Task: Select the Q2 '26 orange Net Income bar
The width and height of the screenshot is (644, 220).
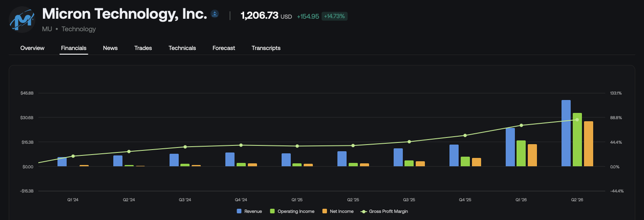Action: tap(588, 144)
